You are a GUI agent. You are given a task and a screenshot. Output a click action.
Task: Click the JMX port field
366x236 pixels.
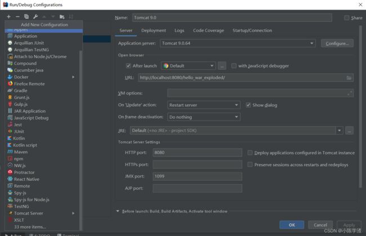click(197, 176)
